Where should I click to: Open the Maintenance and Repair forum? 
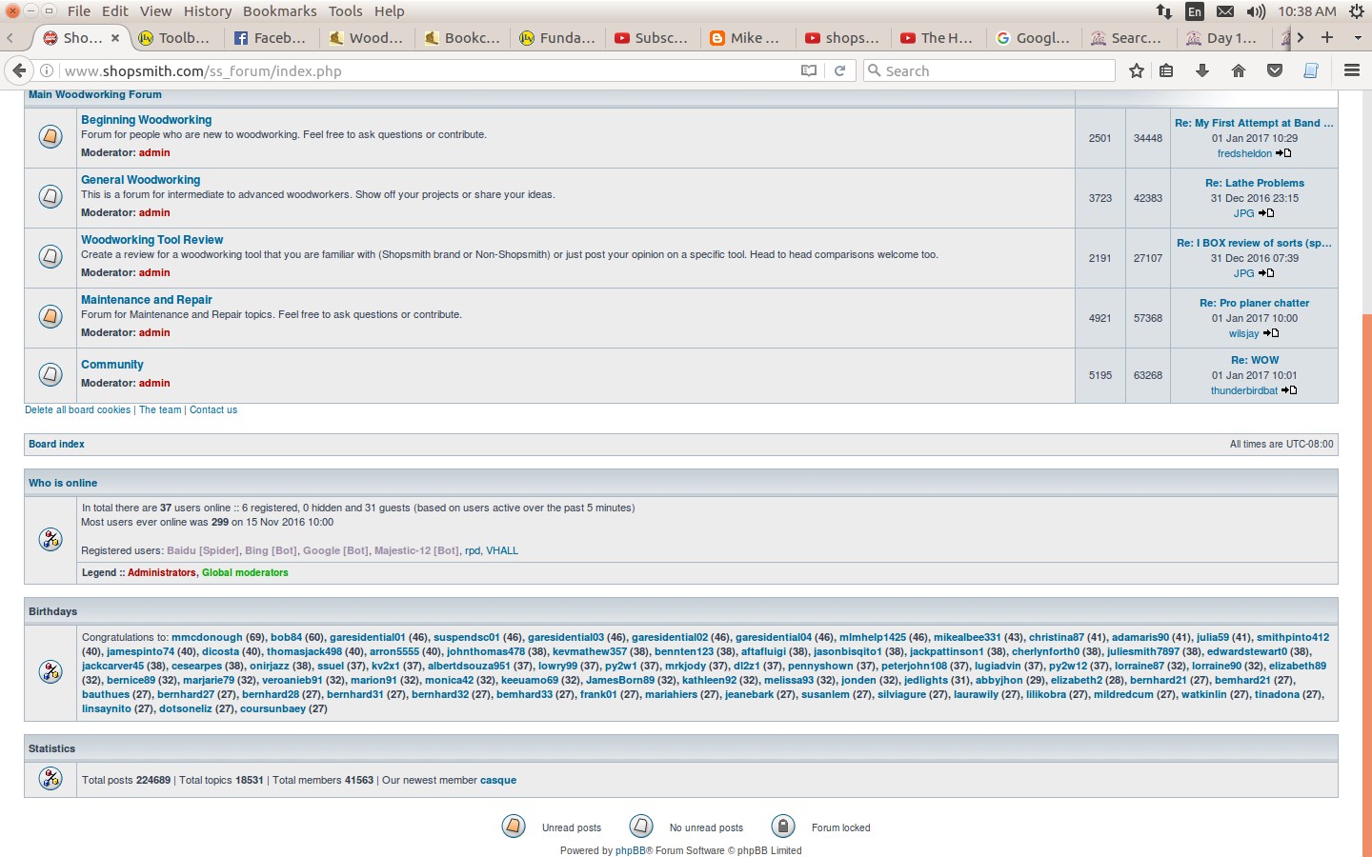tap(147, 300)
